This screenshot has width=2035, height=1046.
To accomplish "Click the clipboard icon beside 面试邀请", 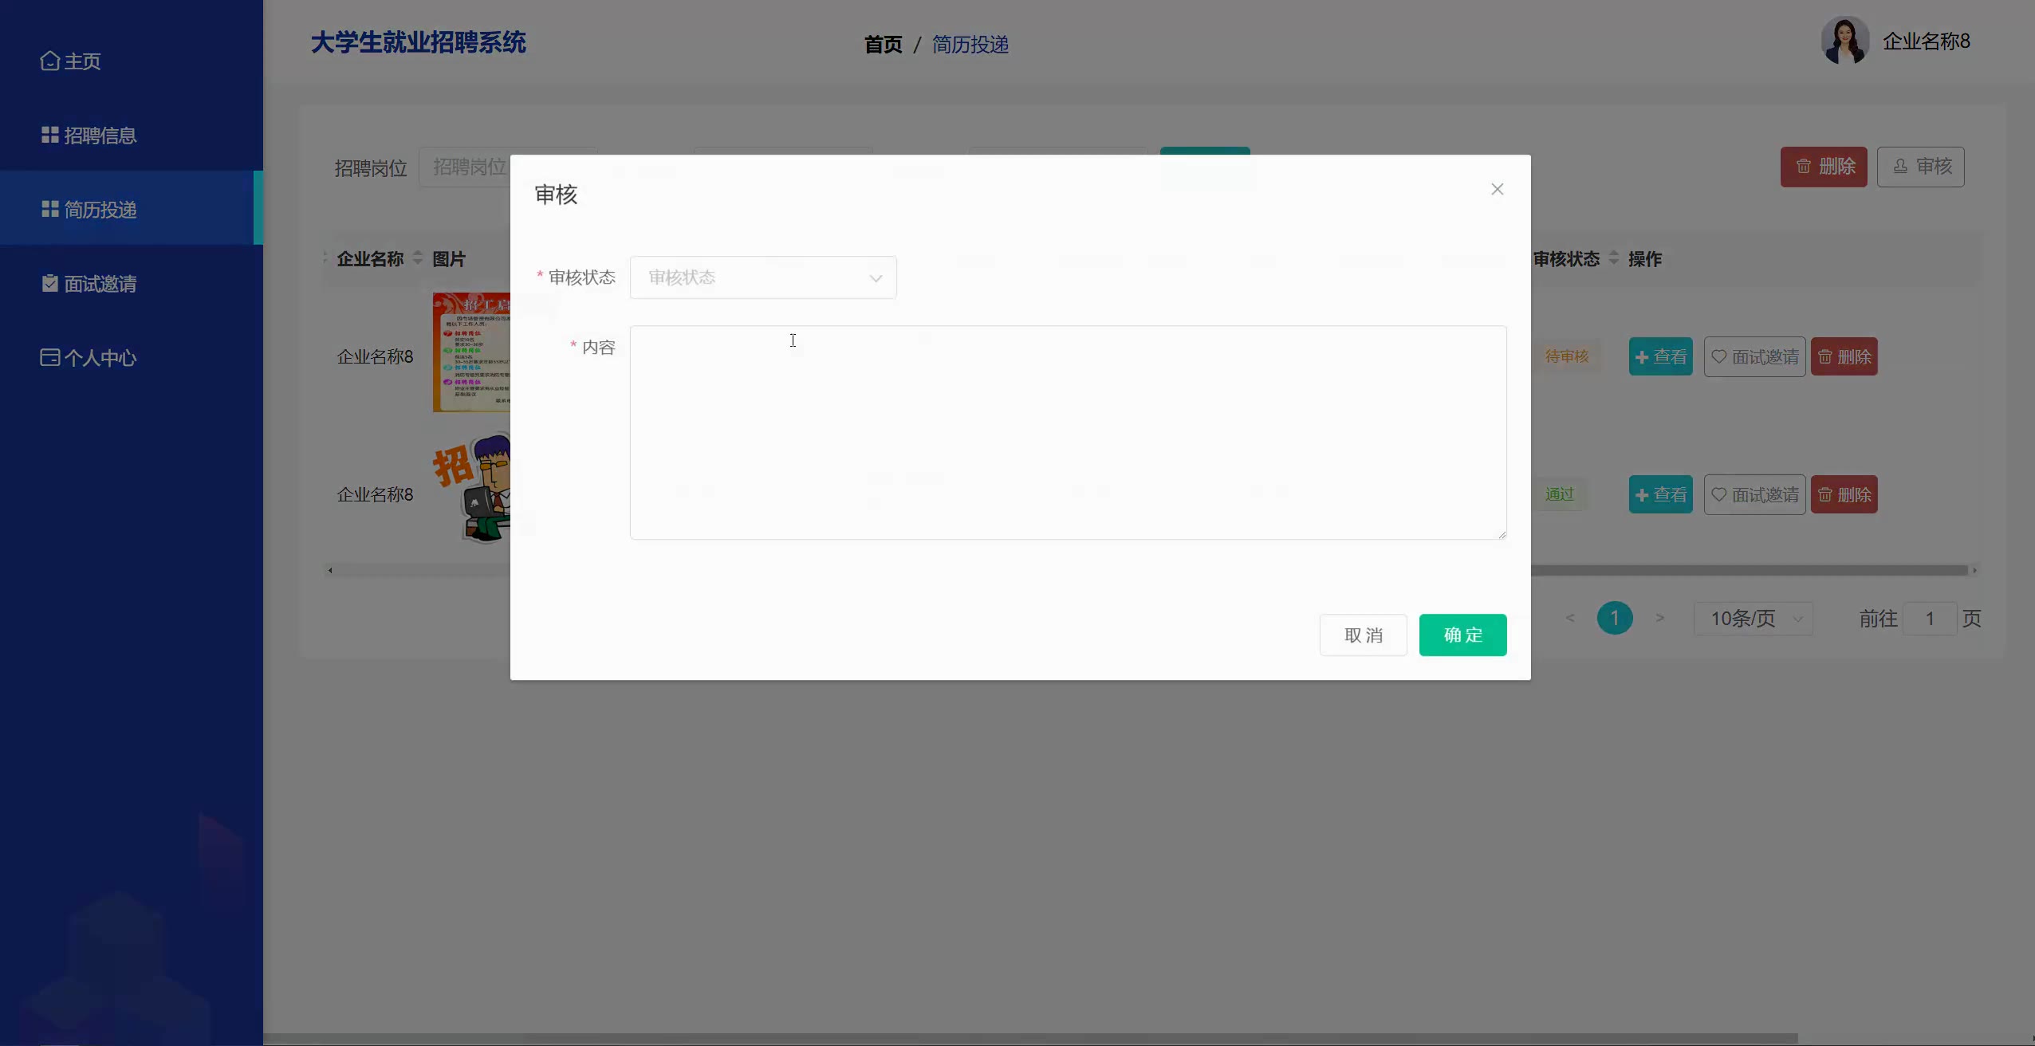I will [50, 283].
